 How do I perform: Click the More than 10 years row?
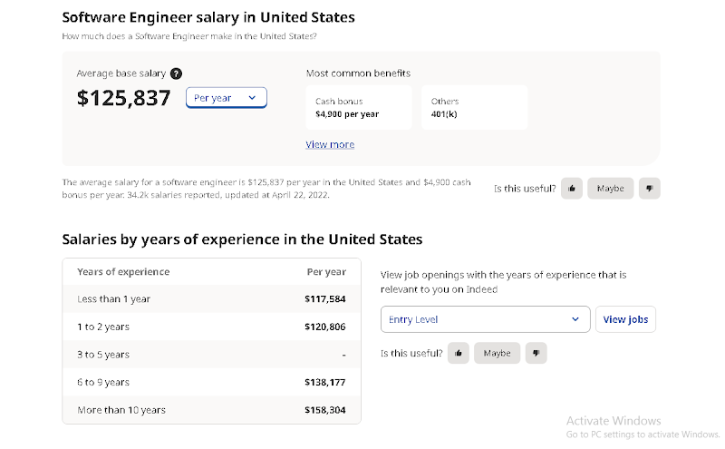(x=211, y=411)
